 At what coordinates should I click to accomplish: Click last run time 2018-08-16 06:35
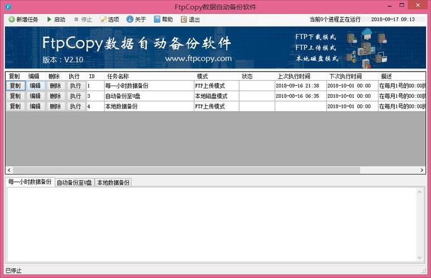point(301,96)
